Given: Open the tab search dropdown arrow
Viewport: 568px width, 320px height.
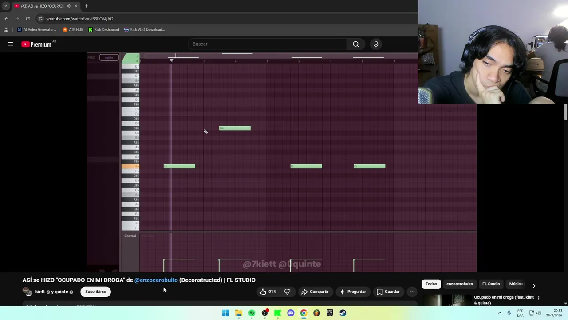Looking at the screenshot, I should pos(6,6).
